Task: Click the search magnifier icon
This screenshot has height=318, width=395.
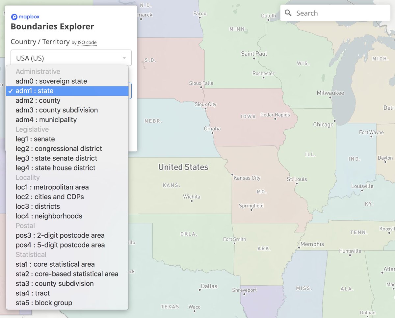Action: 288,13
